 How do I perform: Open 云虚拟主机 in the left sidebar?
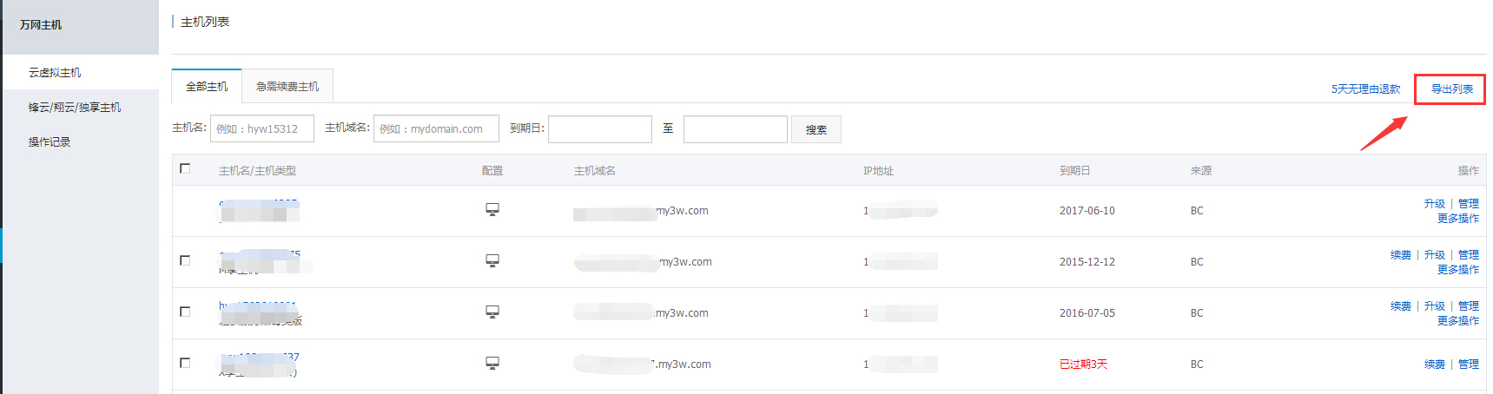pyautogui.click(x=55, y=73)
